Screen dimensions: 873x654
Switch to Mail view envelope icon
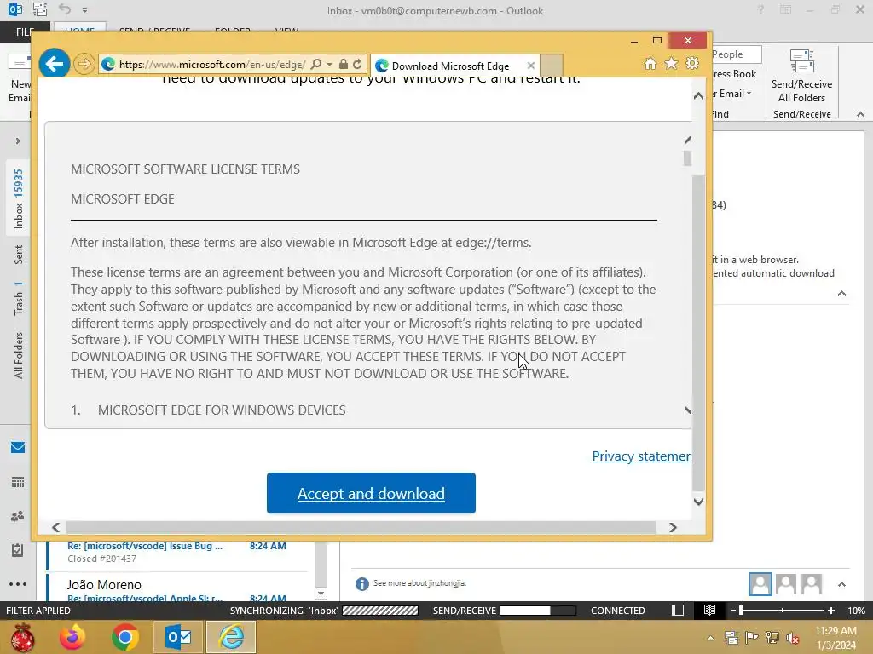(18, 448)
